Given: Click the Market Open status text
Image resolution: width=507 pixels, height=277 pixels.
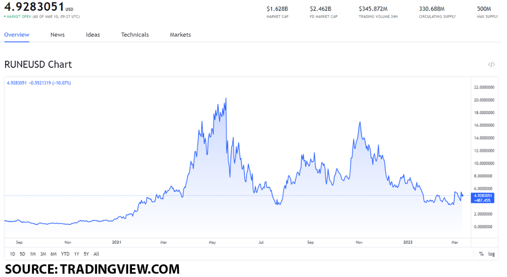Looking at the screenshot, I should (19, 16).
